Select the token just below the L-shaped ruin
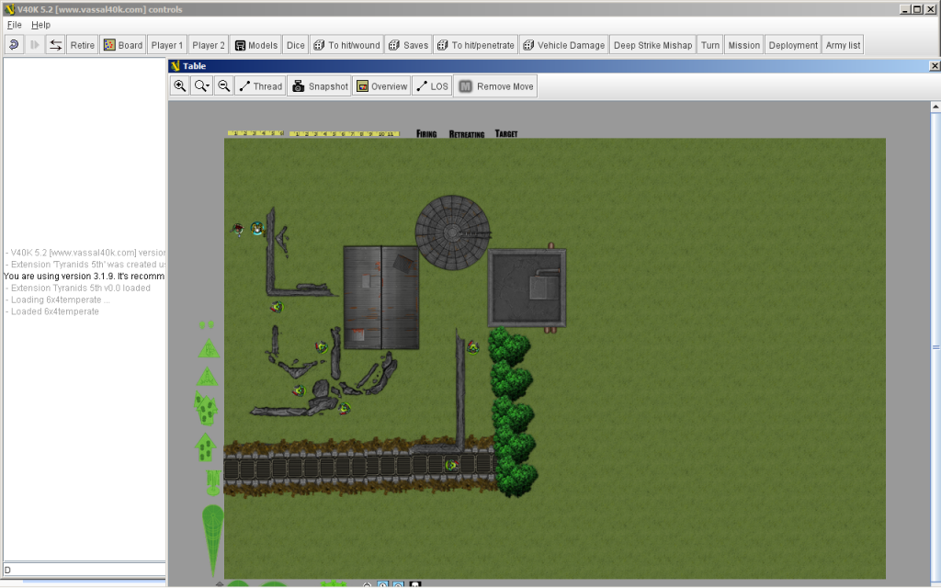 pyautogui.click(x=276, y=307)
